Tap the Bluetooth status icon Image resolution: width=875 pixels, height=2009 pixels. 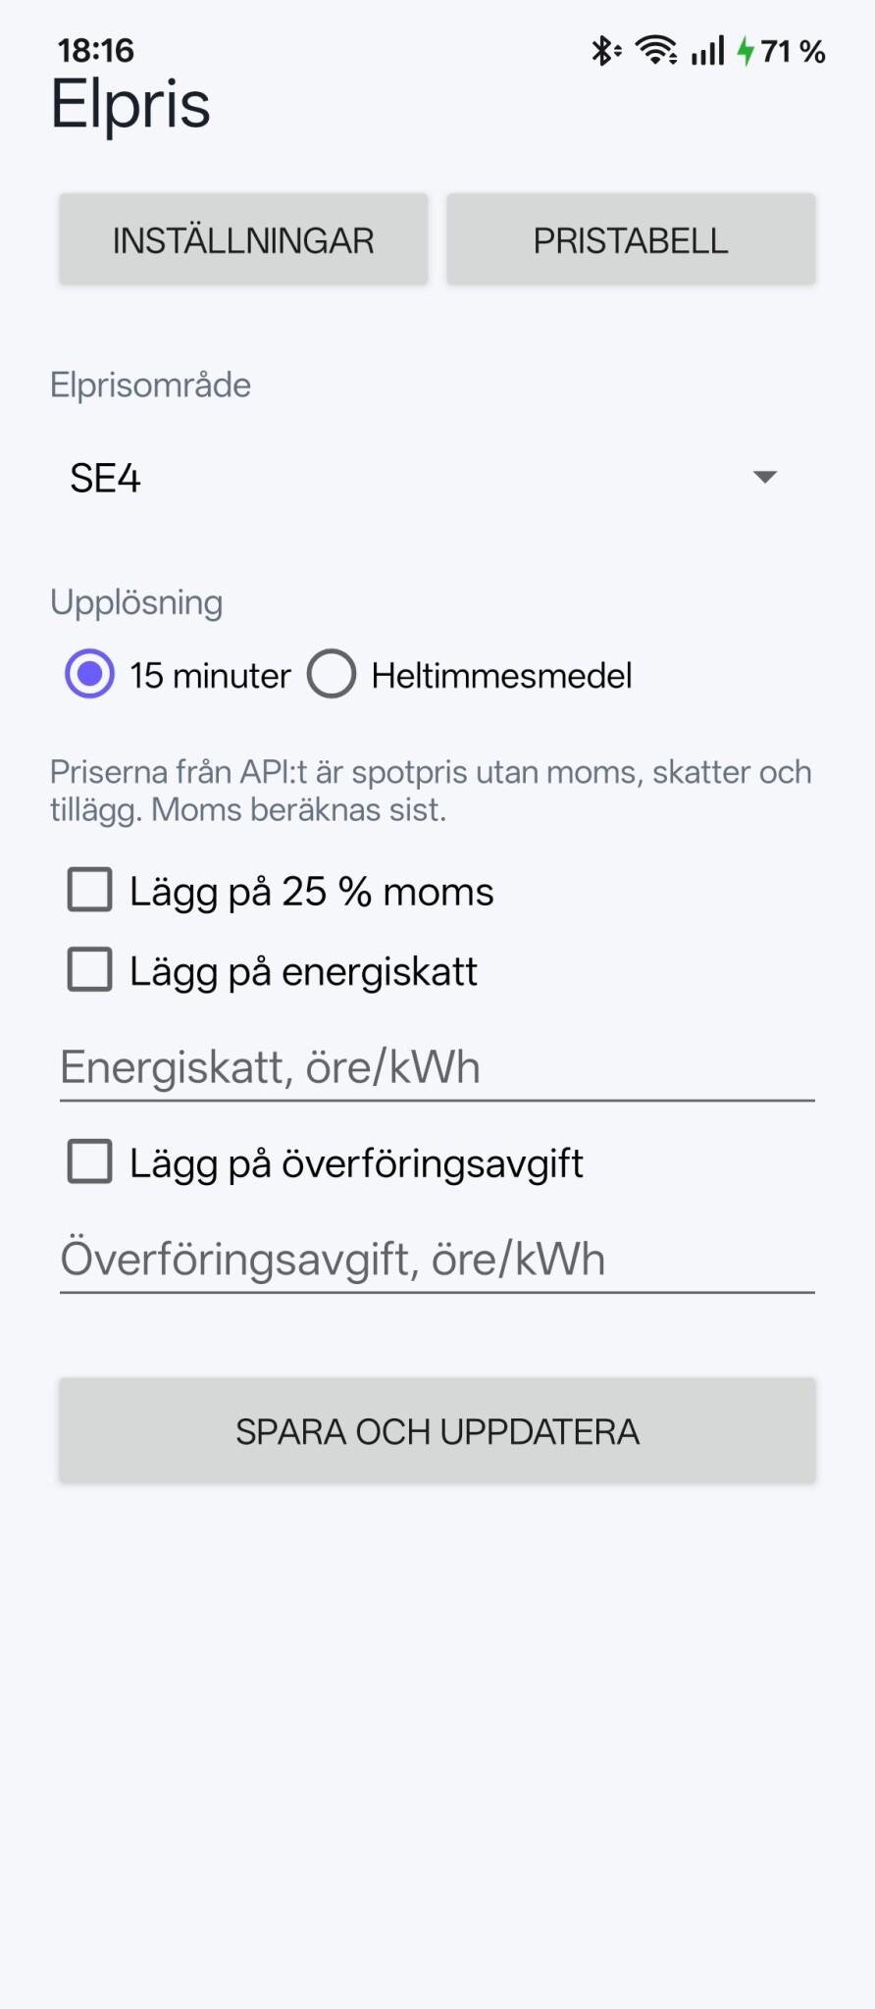(605, 50)
